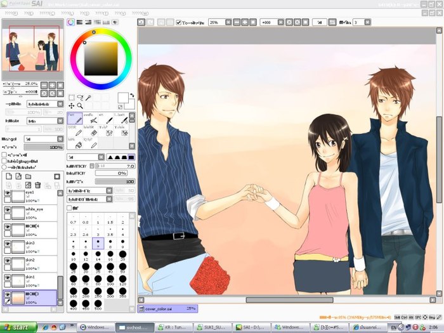Expand the stabilizer dropdown showing 3

[x=367, y=22]
